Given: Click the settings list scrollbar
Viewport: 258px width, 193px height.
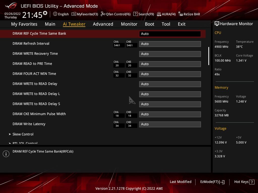Looking at the screenshot, I should tap(209, 56).
